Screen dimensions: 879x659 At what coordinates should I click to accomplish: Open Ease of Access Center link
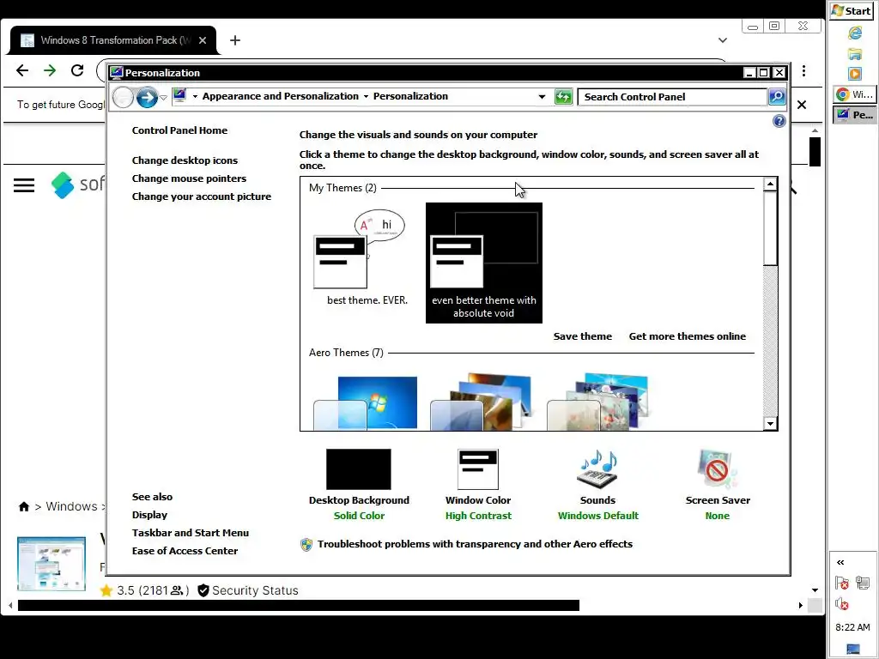pos(185,551)
